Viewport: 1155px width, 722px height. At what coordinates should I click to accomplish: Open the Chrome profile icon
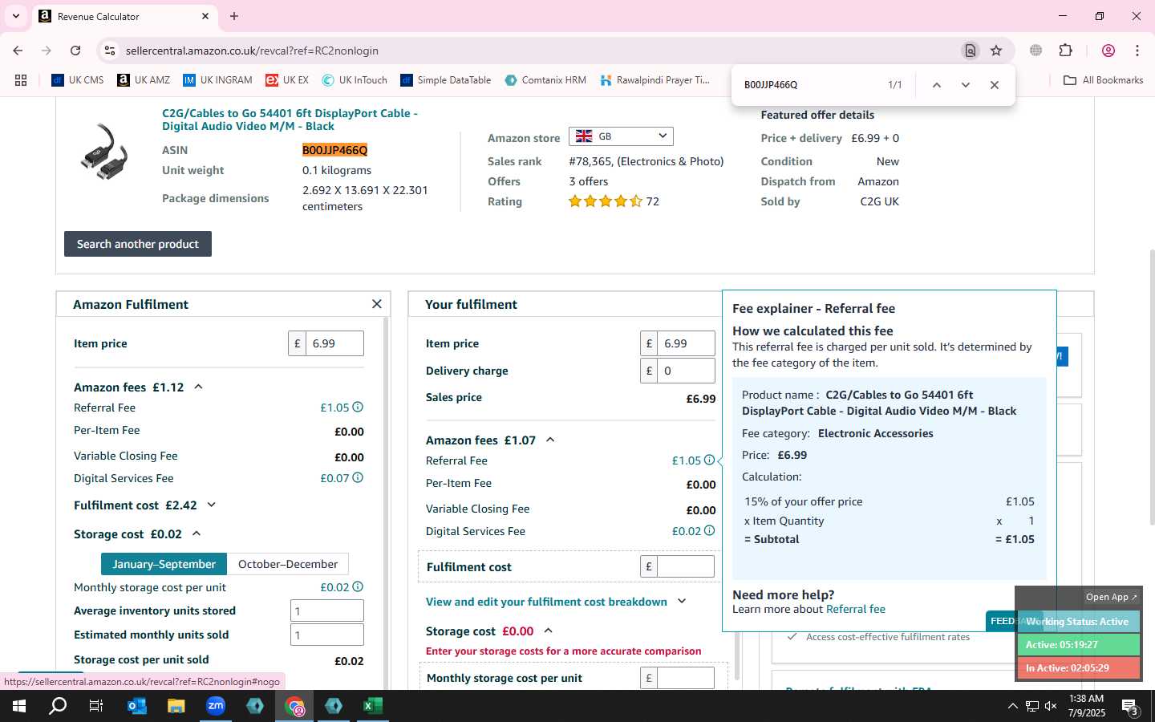pos(1108,51)
